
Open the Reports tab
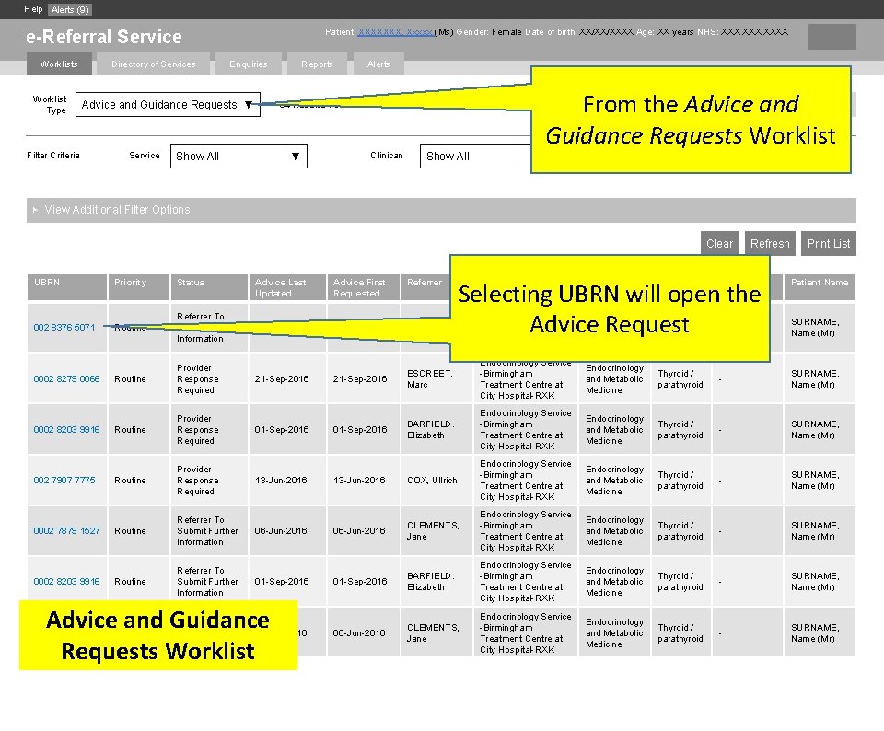coord(317,64)
